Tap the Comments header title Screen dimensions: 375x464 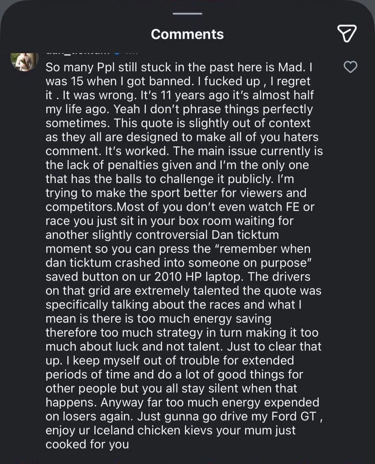click(x=187, y=34)
